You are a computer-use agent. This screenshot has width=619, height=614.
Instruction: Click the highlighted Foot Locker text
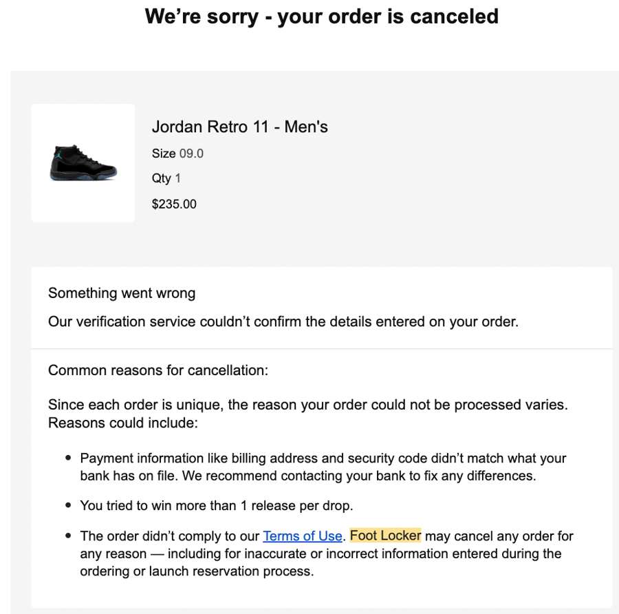(385, 536)
